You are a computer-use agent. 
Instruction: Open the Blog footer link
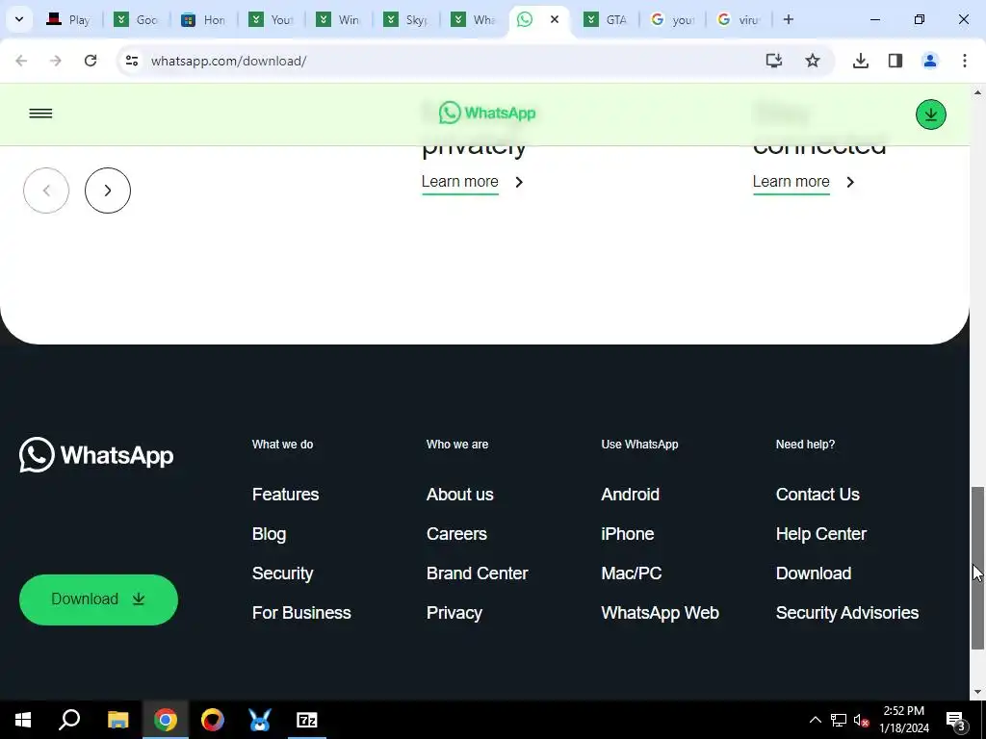tap(270, 534)
